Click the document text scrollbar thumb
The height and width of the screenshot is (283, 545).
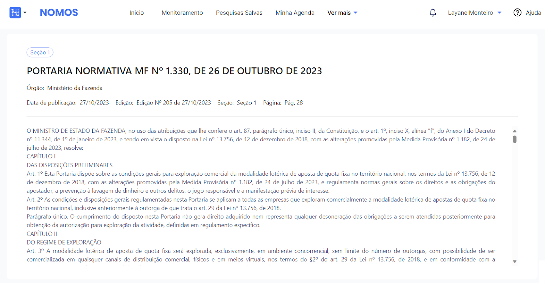coord(515,139)
